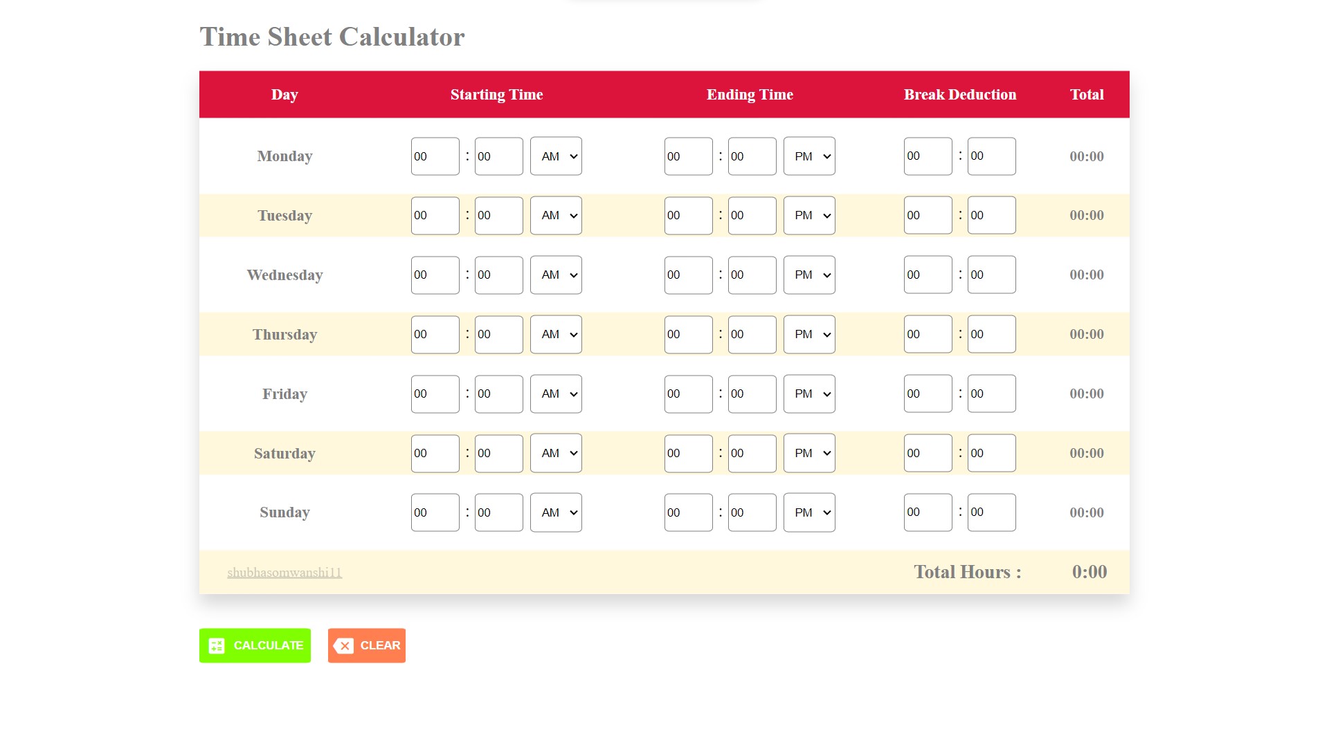Open Tuesday ending time AM/PM dropdown

tap(809, 216)
